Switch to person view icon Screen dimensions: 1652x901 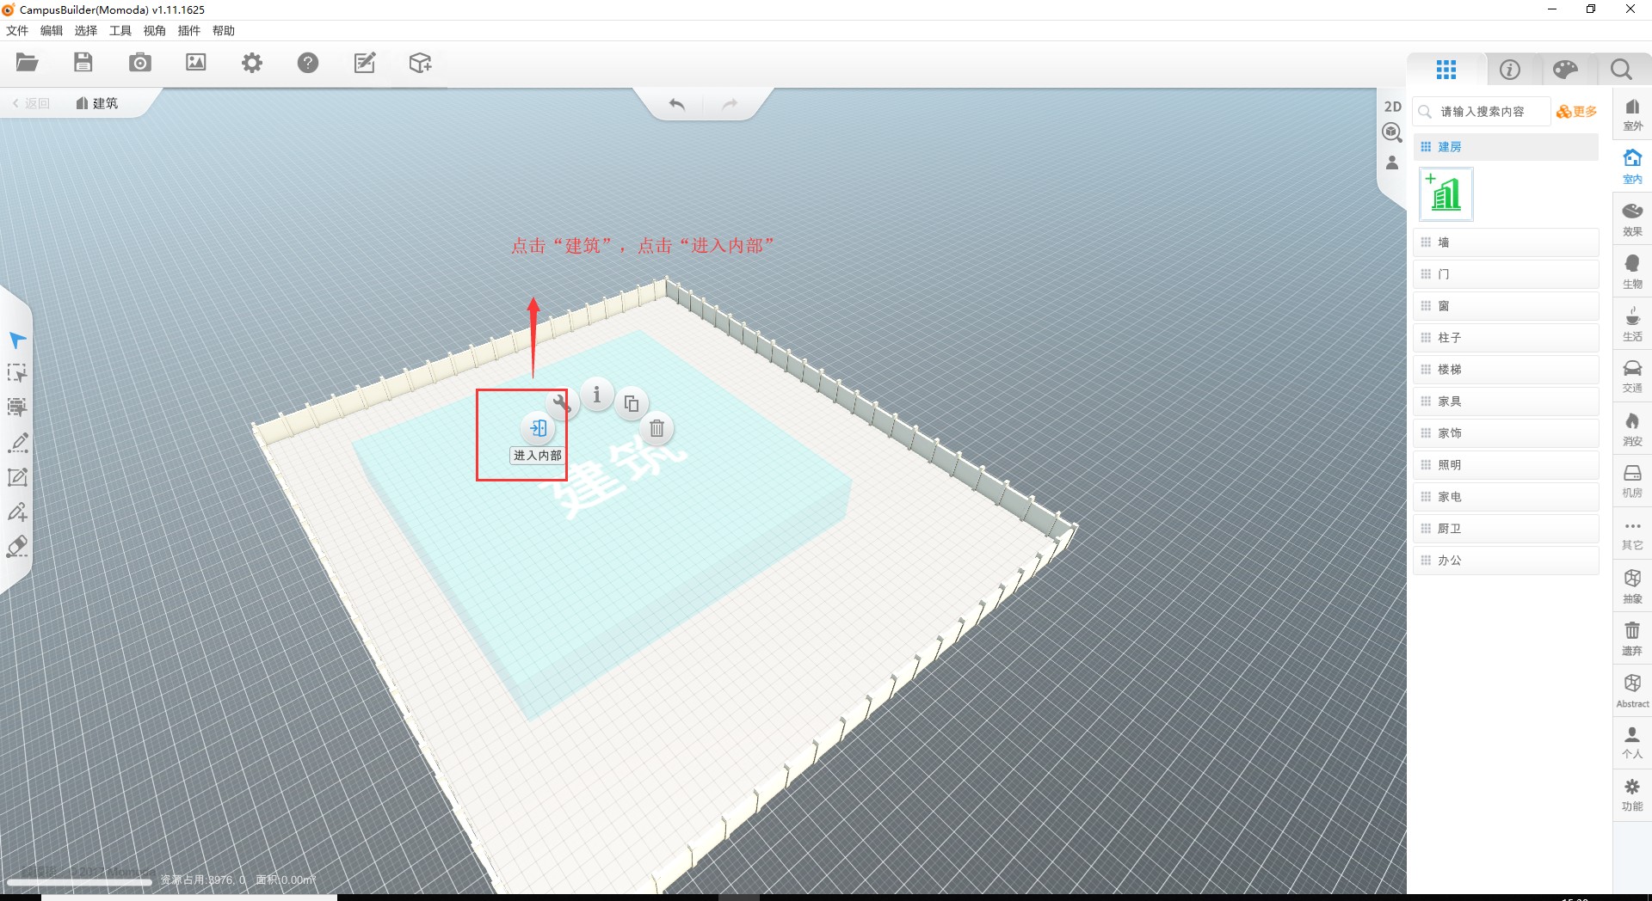[x=1392, y=162]
